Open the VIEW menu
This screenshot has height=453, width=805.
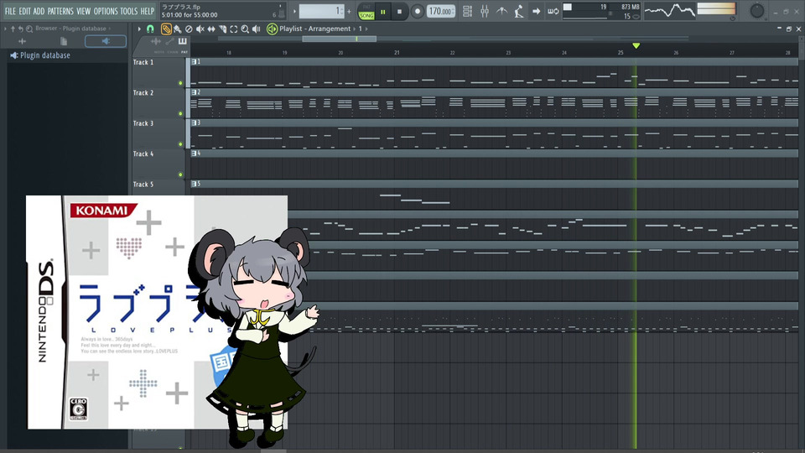pos(83,11)
